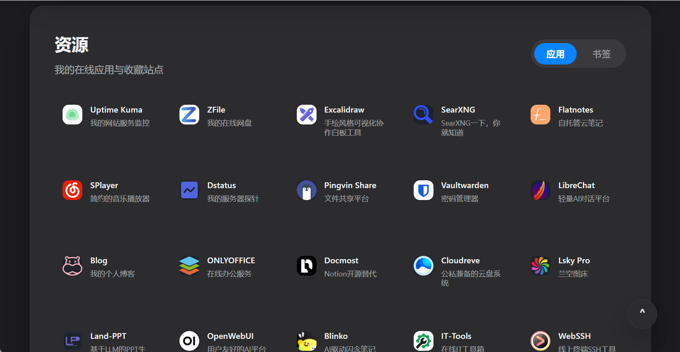
Task: Open the Lsky Pro pinwheel icon
Action: click(x=540, y=266)
